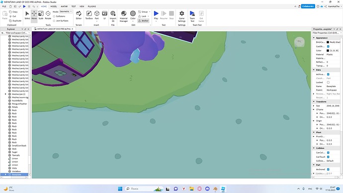Open the Group dropdown menu
This screenshot has width=343, height=193.
click(x=150, y=11)
